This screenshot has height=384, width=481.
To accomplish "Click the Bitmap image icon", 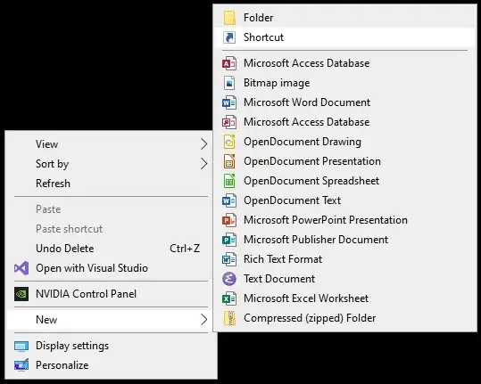I will [x=229, y=83].
